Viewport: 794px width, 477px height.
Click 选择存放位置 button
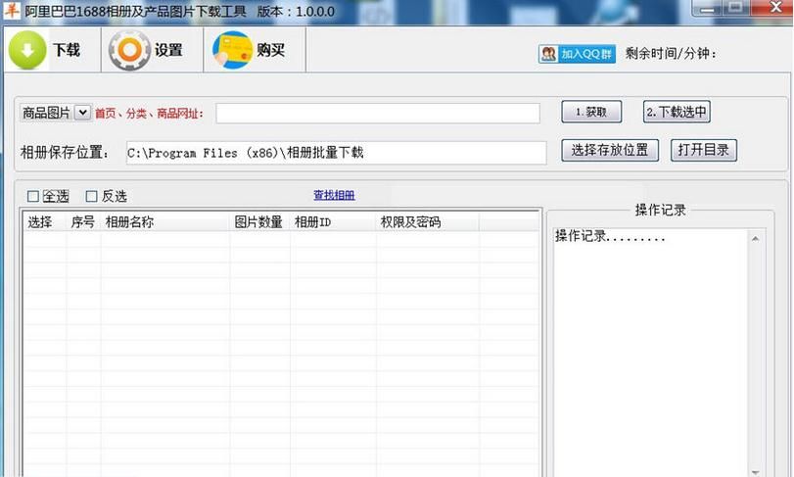click(610, 150)
